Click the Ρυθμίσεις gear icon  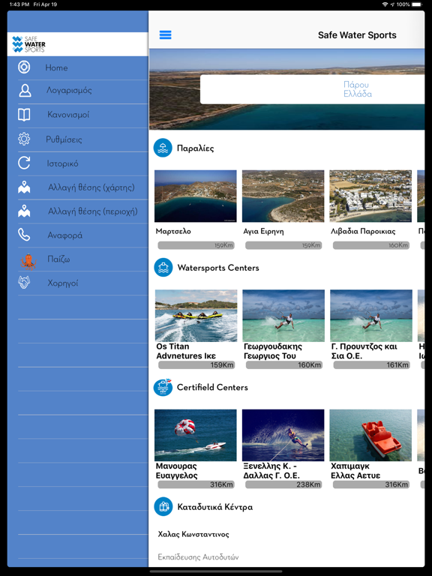click(24, 139)
